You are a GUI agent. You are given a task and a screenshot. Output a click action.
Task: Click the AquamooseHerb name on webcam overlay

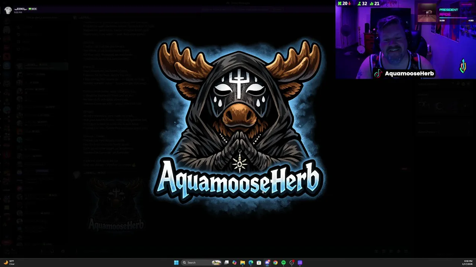click(x=409, y=73)
